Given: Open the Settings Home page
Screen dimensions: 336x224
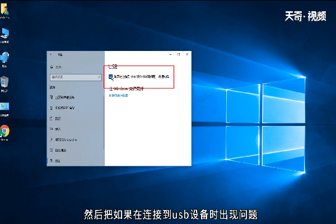Looking at the screenshot, I should [56, 67].
